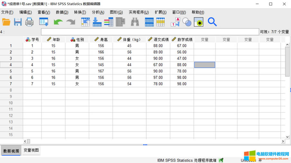Image resolution: width=291 pixels, height=163 pixels.
Task: Open the 图形(G) menu
Action: pos(116,12)
